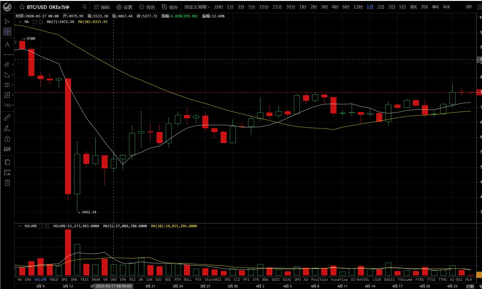
Task: Switch sub-indicator to KDJ
Action: point(158,280)
